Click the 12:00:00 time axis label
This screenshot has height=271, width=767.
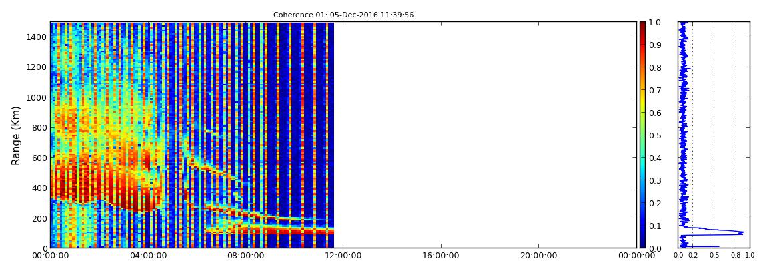point(343,256)
